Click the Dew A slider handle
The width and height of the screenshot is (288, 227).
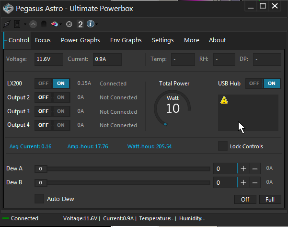[x=41, y=168]
